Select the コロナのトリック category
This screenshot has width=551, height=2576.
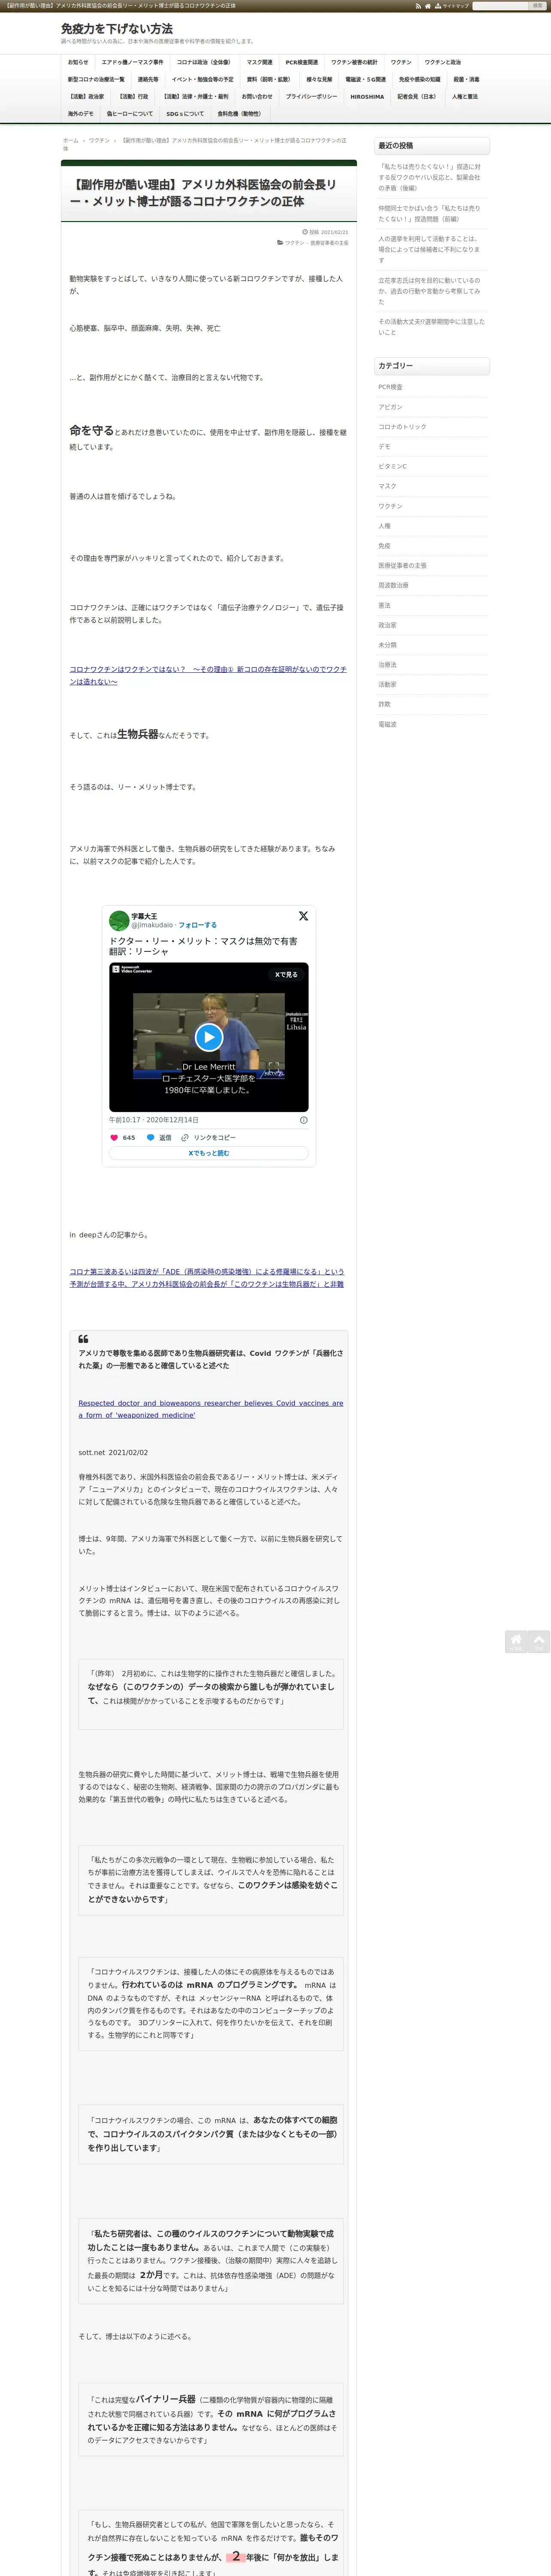click(402, 427)
